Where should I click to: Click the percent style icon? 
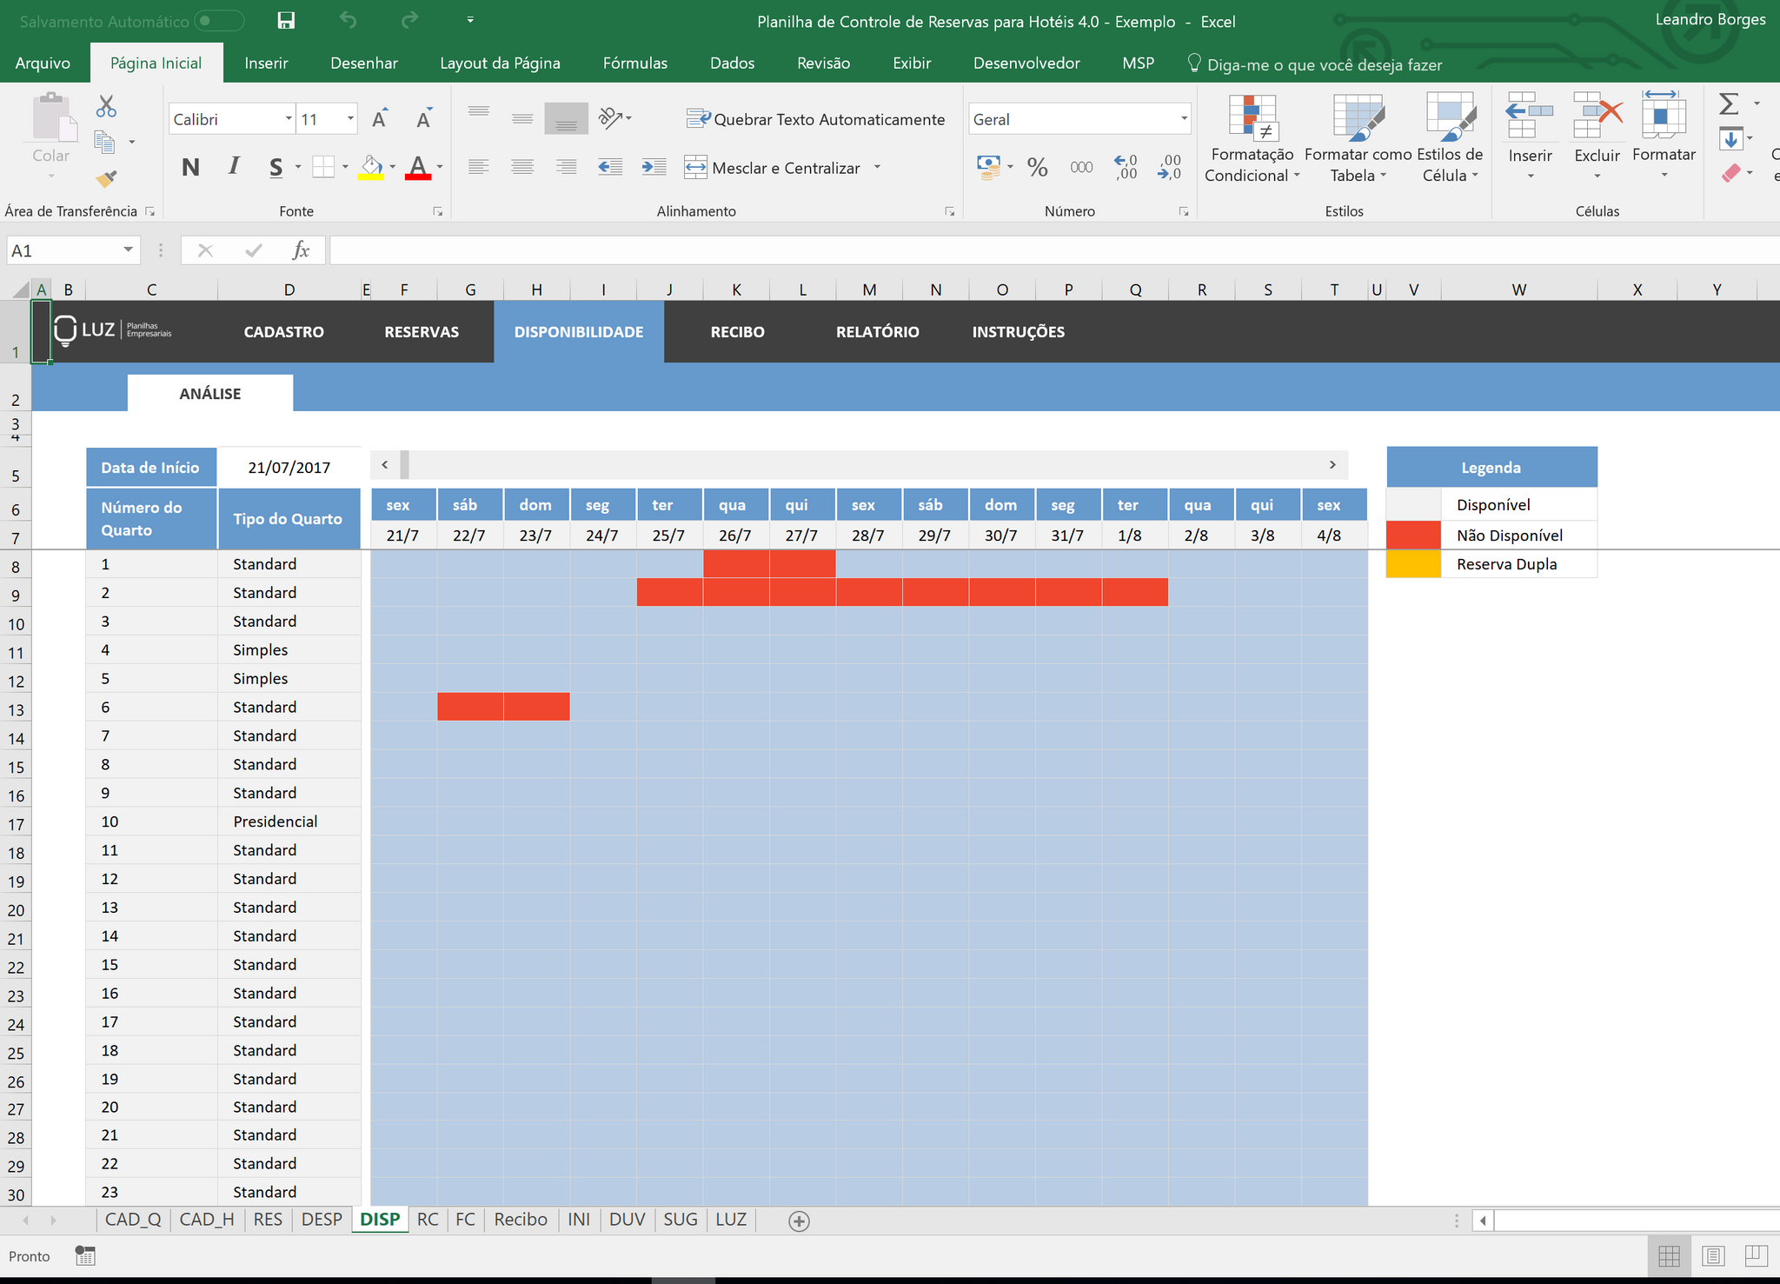click(x=1037, y=167)
